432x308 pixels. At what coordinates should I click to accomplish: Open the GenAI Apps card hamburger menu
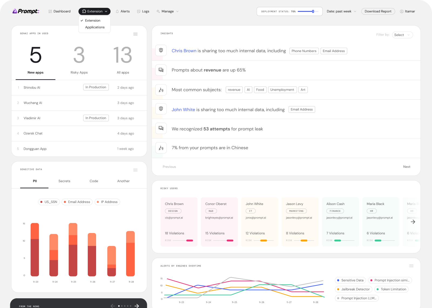point(135,34)
